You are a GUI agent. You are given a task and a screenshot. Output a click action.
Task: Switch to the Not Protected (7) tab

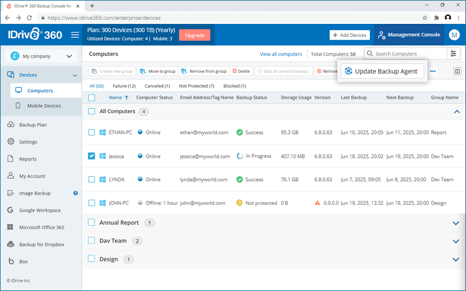196,86
